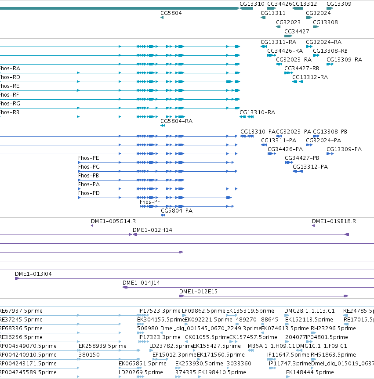
Task: Click the CG13312-RA transcript label
Action: click(x=310, y=77)
